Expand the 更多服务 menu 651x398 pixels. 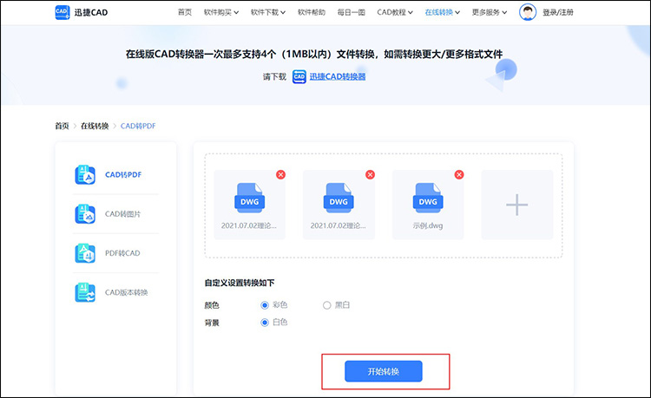tap(490, 12)
